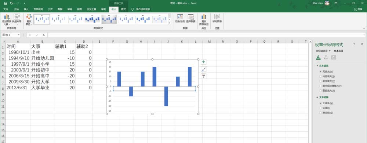367x143 pixels.
Task: Click the chart elements plus button
Action: click(204, 62)
